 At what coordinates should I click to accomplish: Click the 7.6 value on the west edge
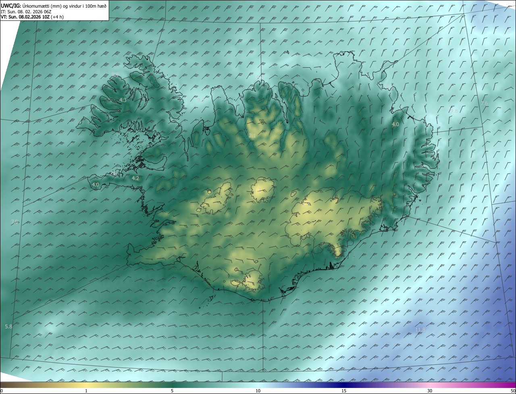click(15, 222)
